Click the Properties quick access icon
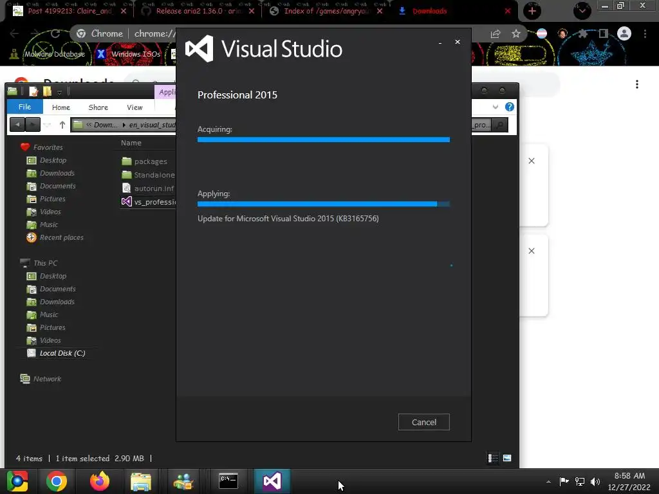659x494 pixels. 33,91
